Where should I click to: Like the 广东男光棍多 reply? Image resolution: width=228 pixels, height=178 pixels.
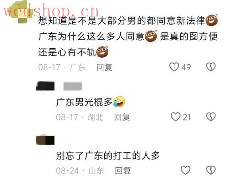(176, 117)
